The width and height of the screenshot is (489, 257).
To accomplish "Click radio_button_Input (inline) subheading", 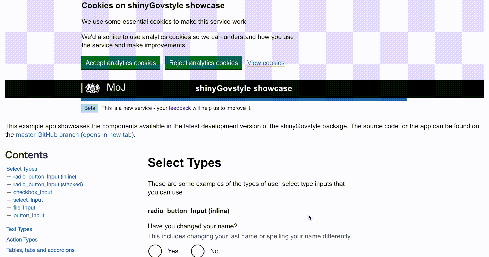I will [x=188, y=211].
